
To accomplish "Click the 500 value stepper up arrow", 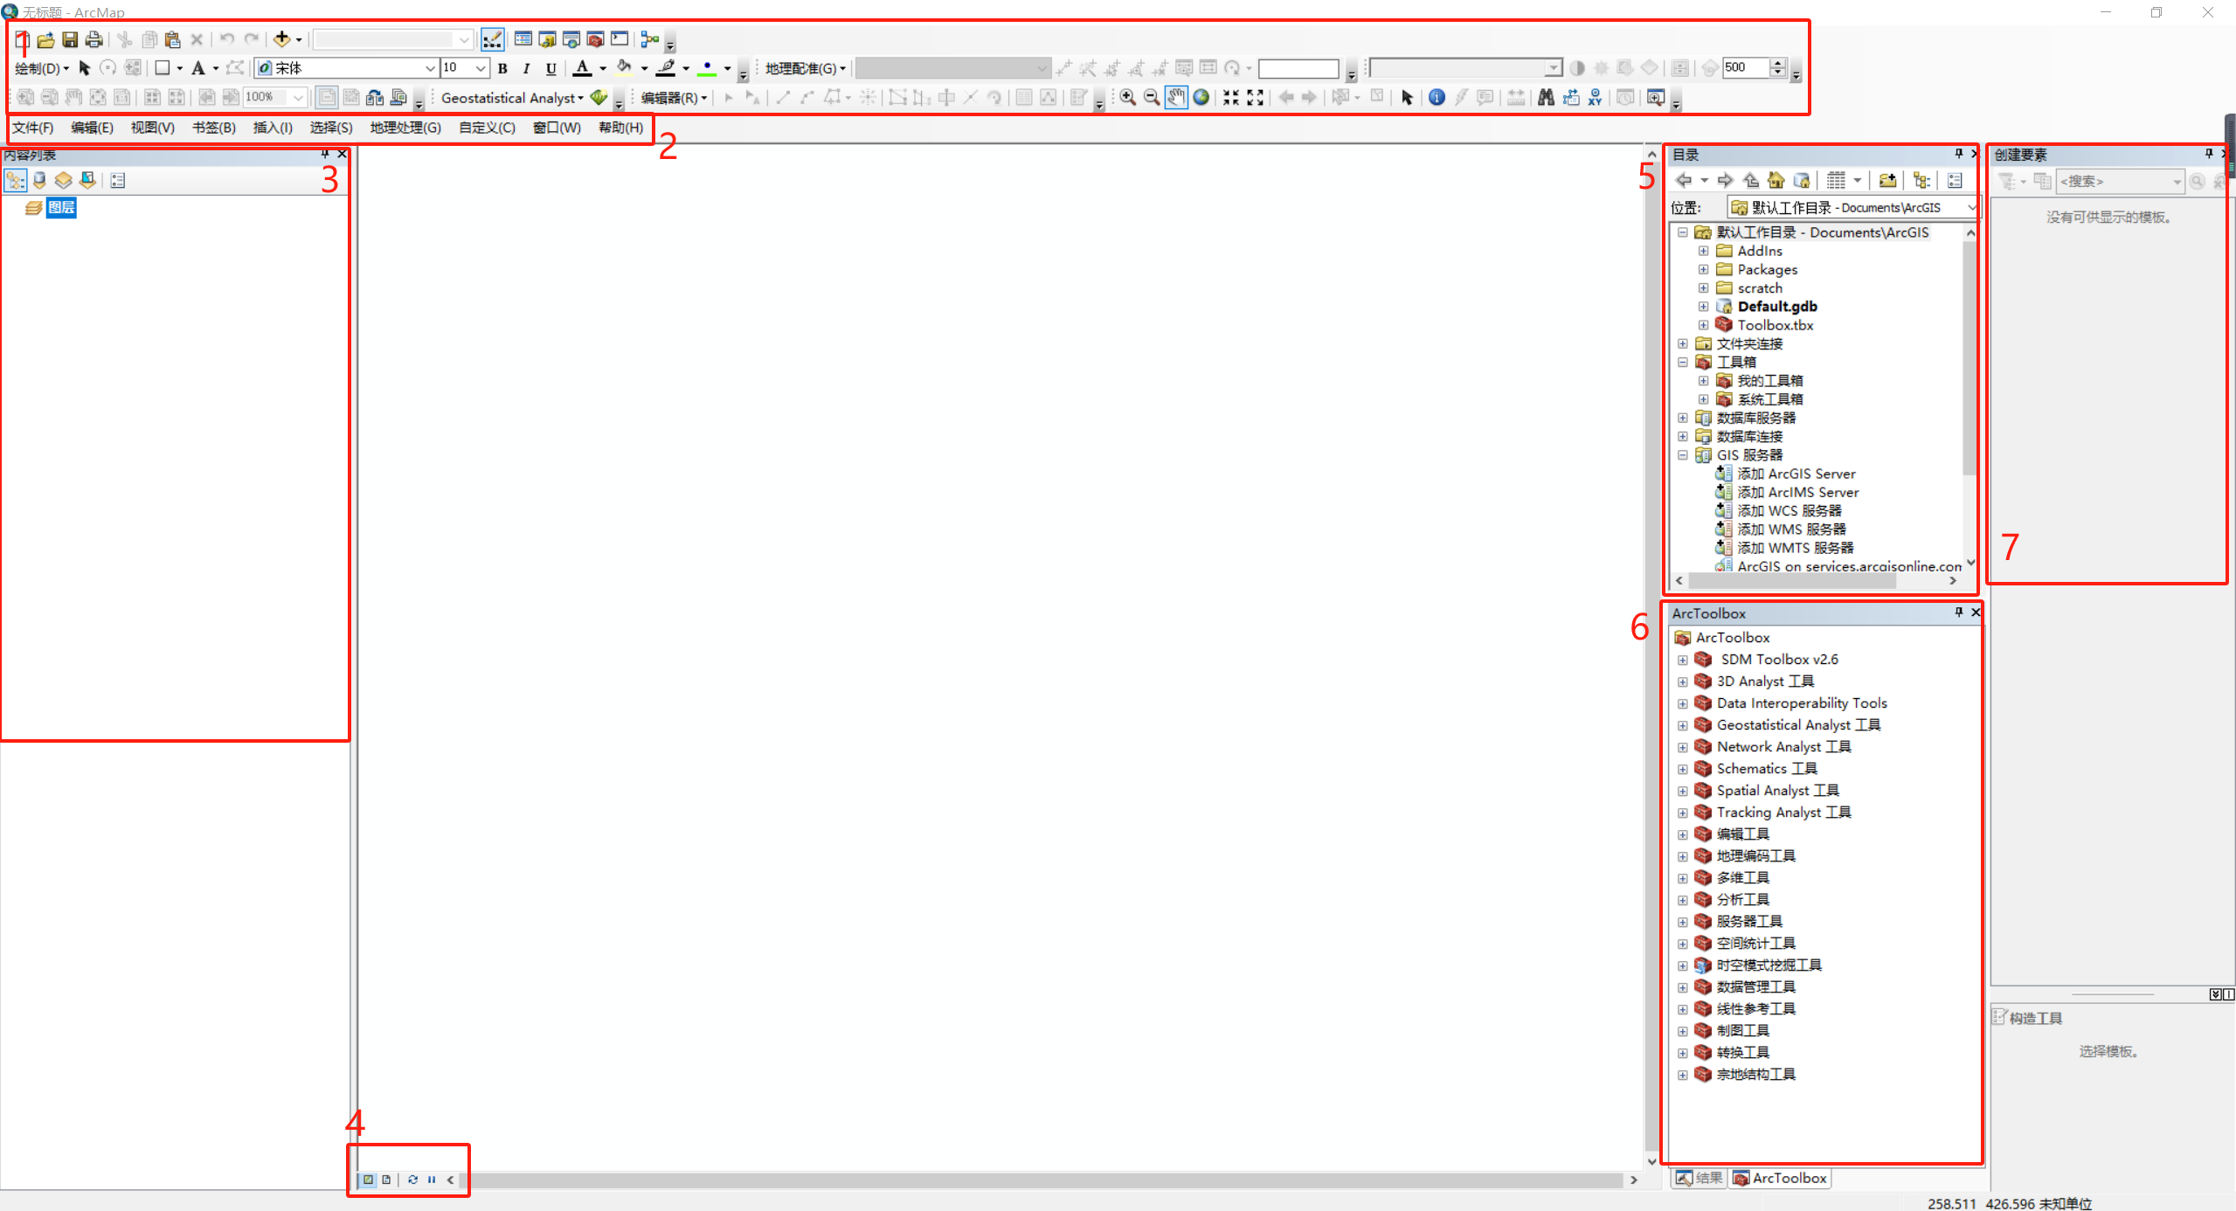I will [x=1777, y=63].
